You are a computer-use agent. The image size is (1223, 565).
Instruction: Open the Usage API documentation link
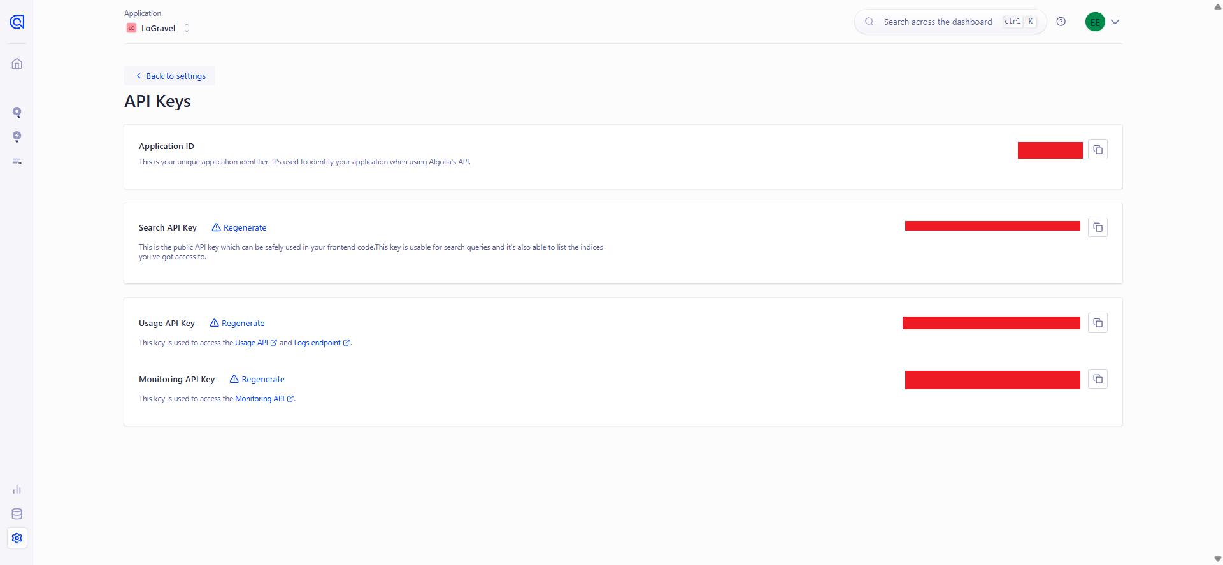coord(256,343)
